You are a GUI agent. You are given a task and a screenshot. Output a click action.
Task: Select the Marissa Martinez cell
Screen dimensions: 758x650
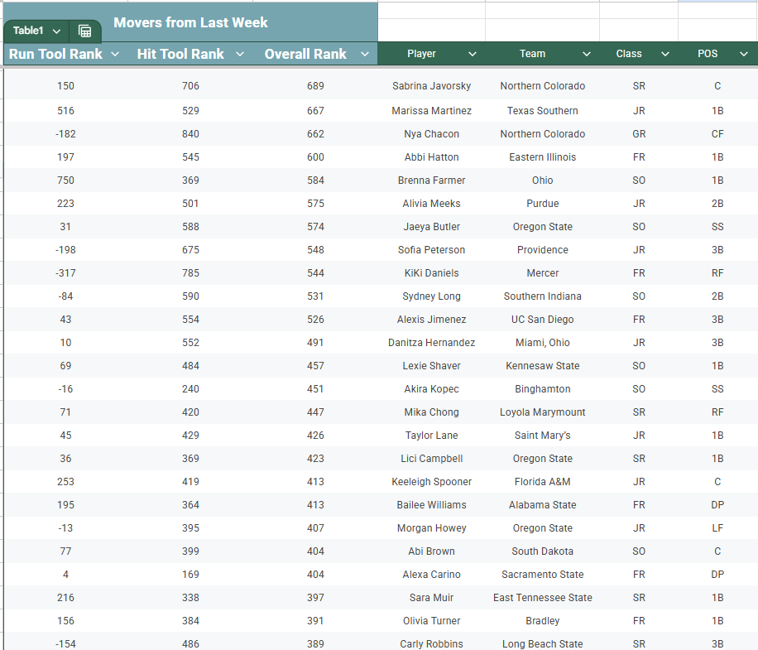(431, 111)
